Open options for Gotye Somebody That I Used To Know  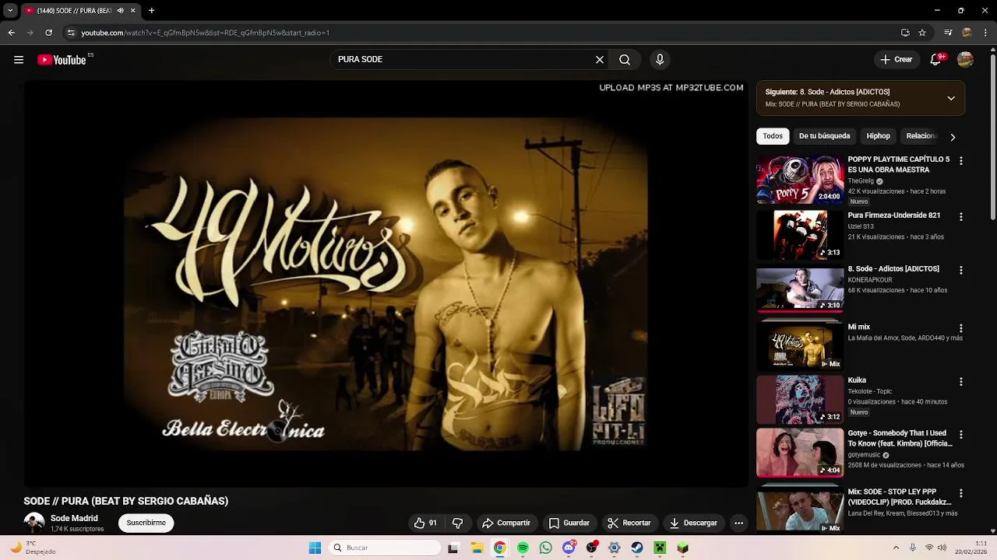click(960, 435)
